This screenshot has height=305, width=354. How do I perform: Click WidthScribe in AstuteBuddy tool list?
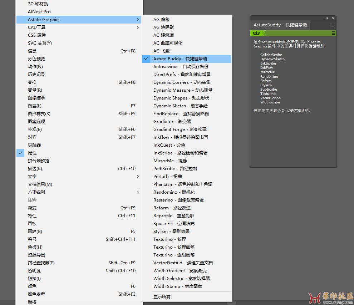[270, 102]
